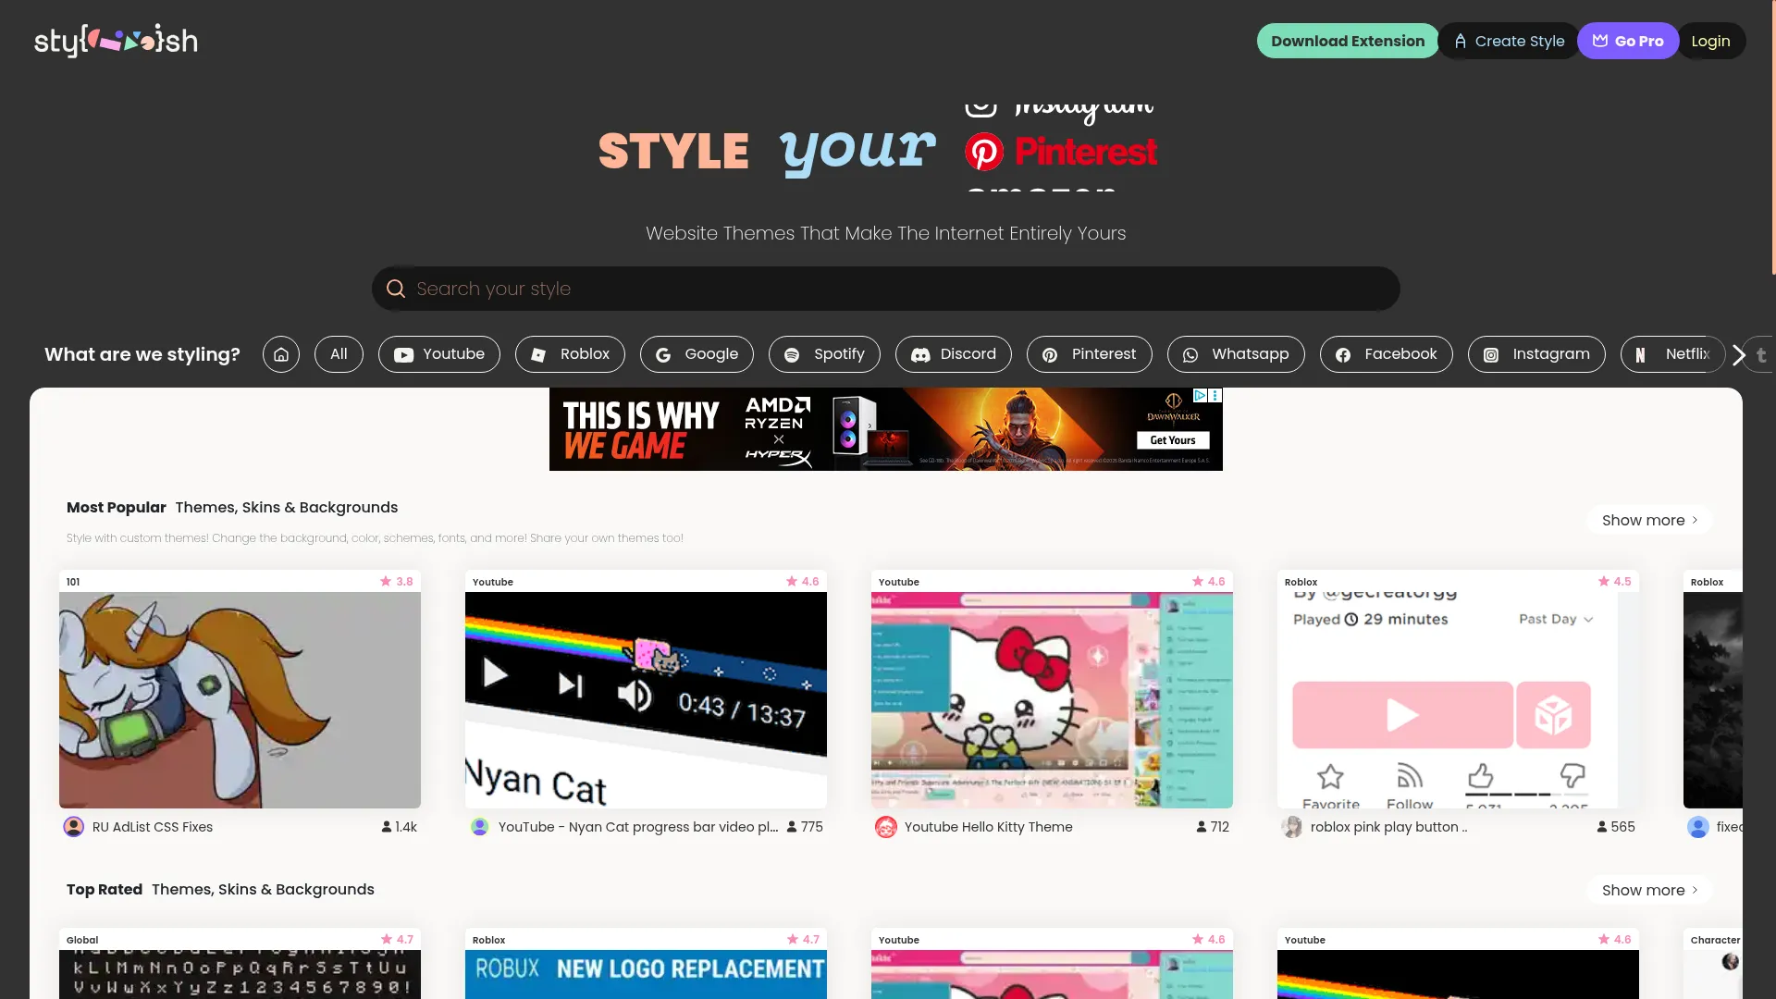Open Nyan Cat progress bar thumbnail in Most Popular
Viewport: 1776px width, 999px height.
(x=646, y=700)
